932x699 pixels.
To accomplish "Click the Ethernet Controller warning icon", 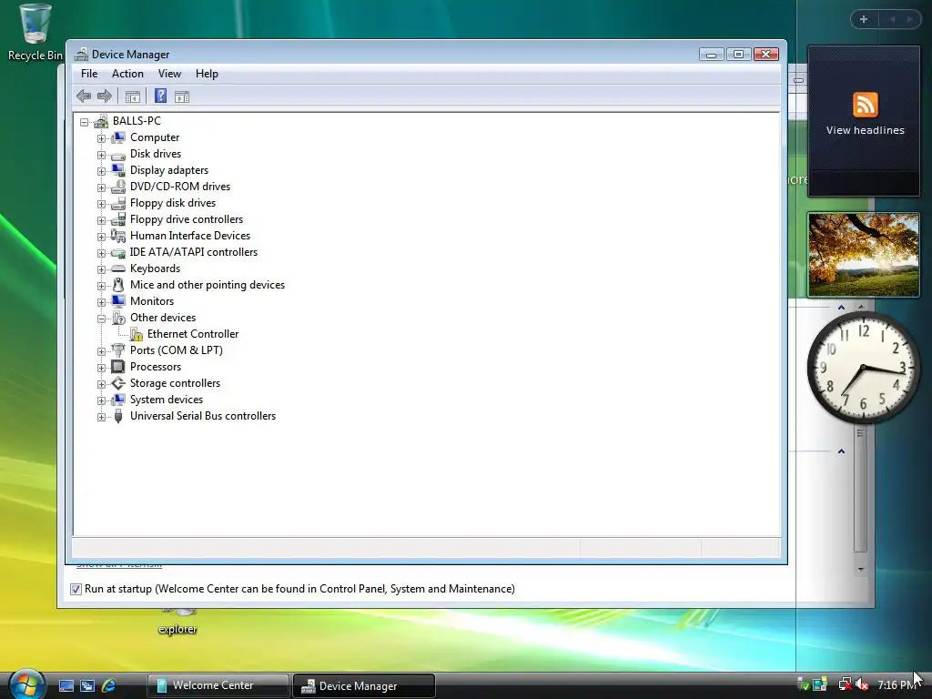I will (137, 334).
